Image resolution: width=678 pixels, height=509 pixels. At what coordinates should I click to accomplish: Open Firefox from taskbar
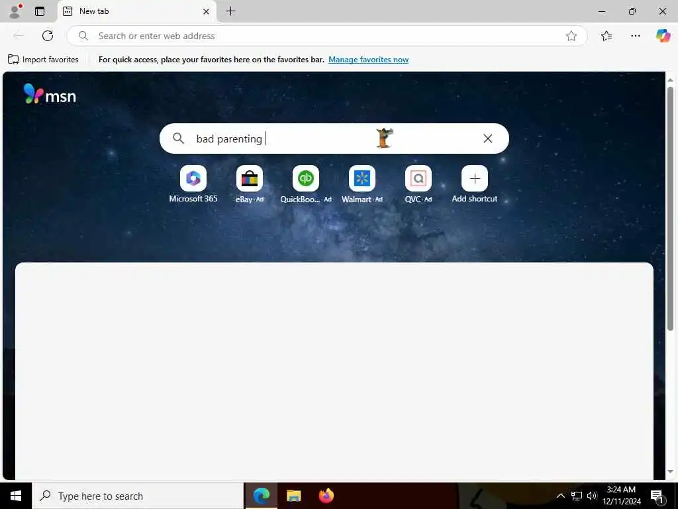326,496
